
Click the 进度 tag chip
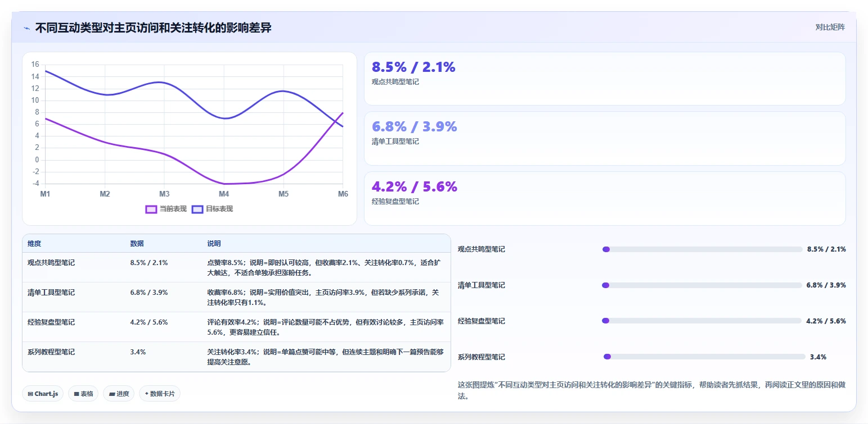(119, 394)
